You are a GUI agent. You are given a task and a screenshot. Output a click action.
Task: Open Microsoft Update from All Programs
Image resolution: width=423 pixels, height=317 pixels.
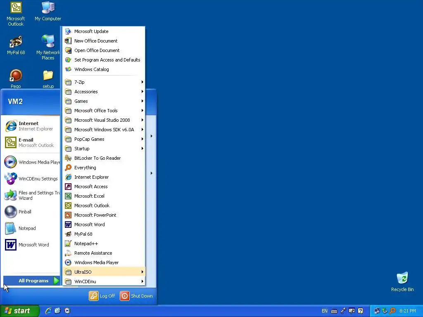[104, 31]
